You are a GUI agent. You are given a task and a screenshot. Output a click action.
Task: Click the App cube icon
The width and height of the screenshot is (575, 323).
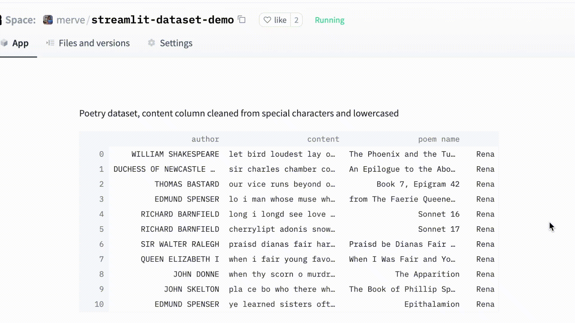click(4, 43)
